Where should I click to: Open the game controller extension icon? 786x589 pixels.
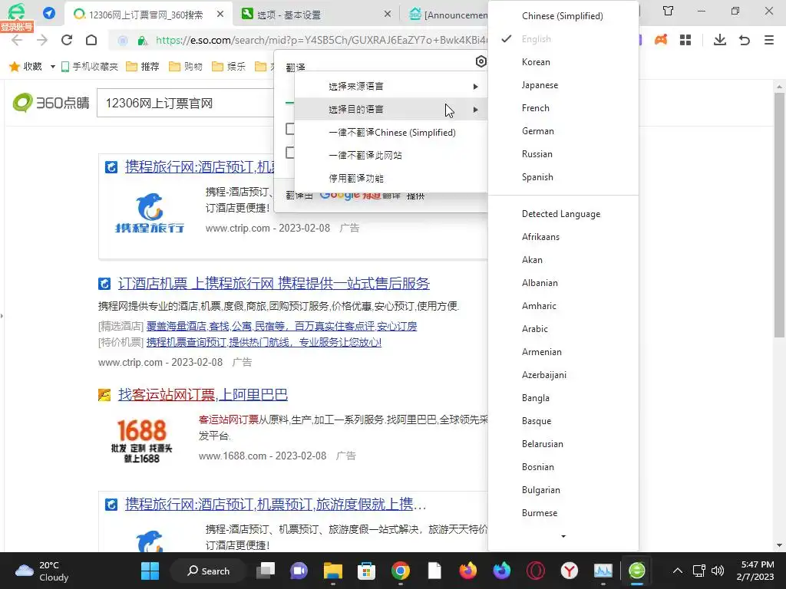pyautogui.click(x=661, y=40)
